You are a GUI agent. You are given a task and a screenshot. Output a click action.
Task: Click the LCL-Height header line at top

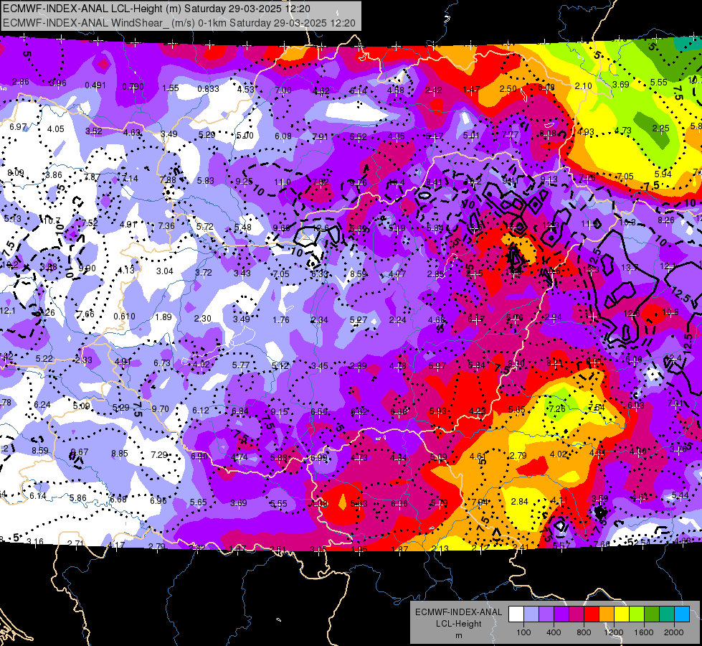tap(157, 9)
